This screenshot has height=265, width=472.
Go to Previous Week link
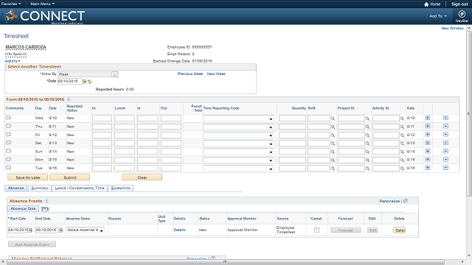pyautogui.click(x=190, y=74)
